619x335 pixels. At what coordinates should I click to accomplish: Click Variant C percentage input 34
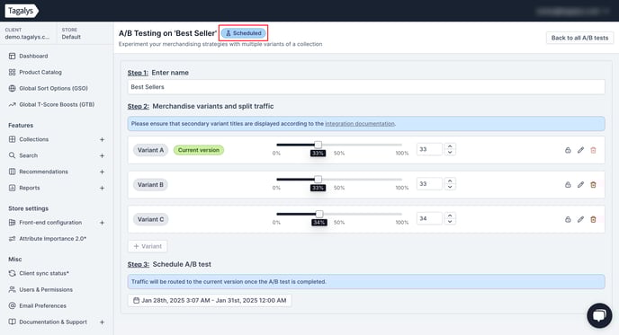point(429,218)
